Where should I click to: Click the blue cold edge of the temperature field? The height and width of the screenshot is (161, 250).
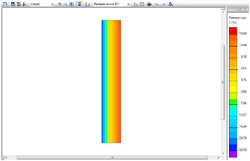click(x=103, y=82)
